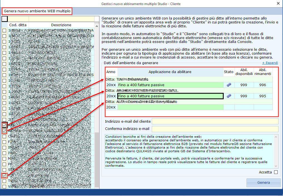This screenshot has height=196, width=283.
Task: Select the Applicazione da abilitare column header
Action: 170,72
